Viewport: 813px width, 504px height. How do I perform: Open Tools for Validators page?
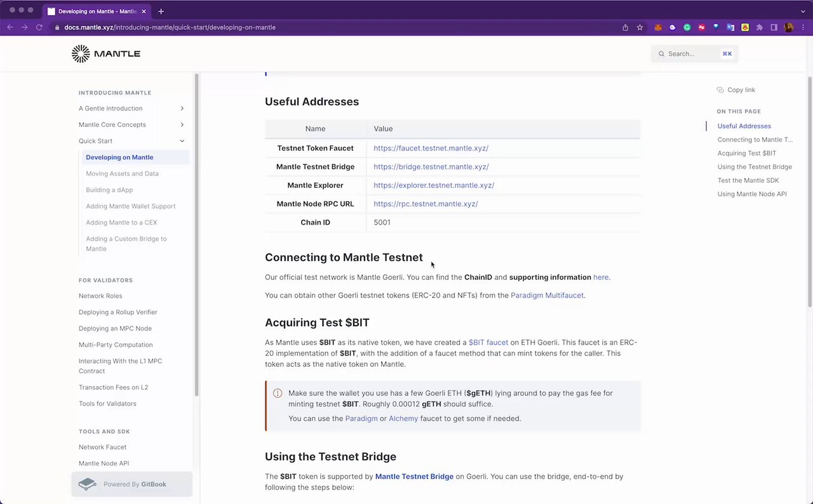coord(107,404)
